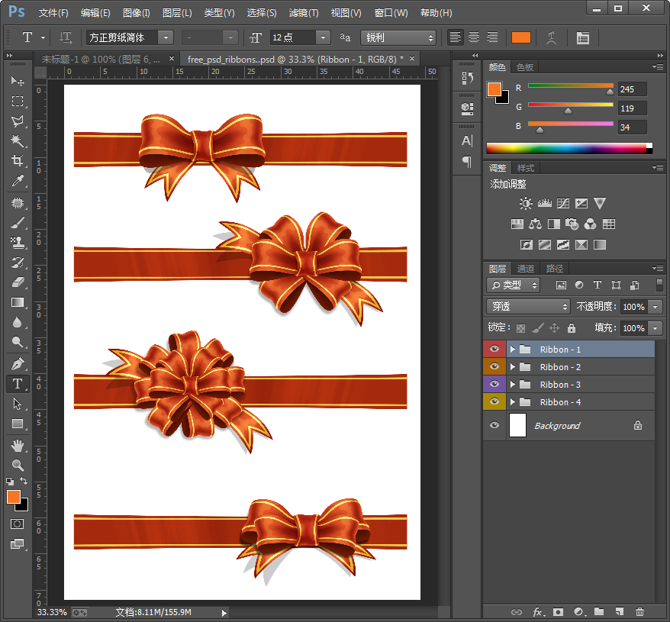
Task: Select the Magic Wand tool
Action: click(17, 141)
